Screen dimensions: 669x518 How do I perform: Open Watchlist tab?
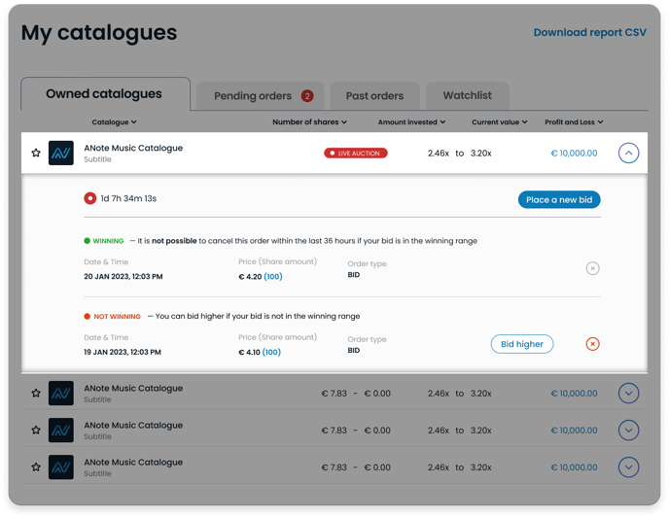click(x=467, y=95)
